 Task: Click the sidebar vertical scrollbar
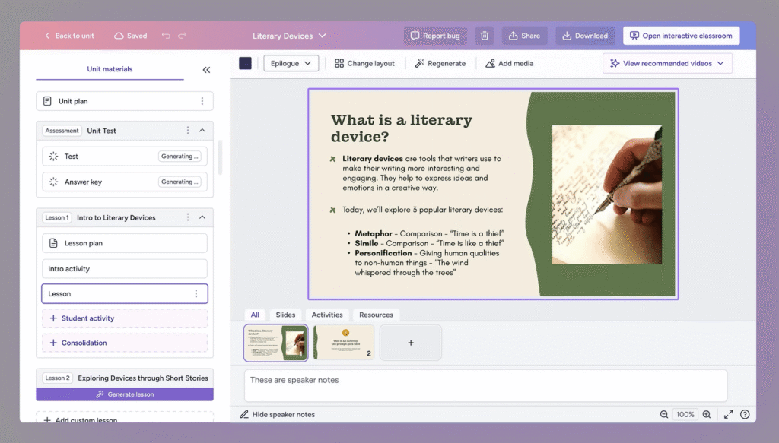220,157
